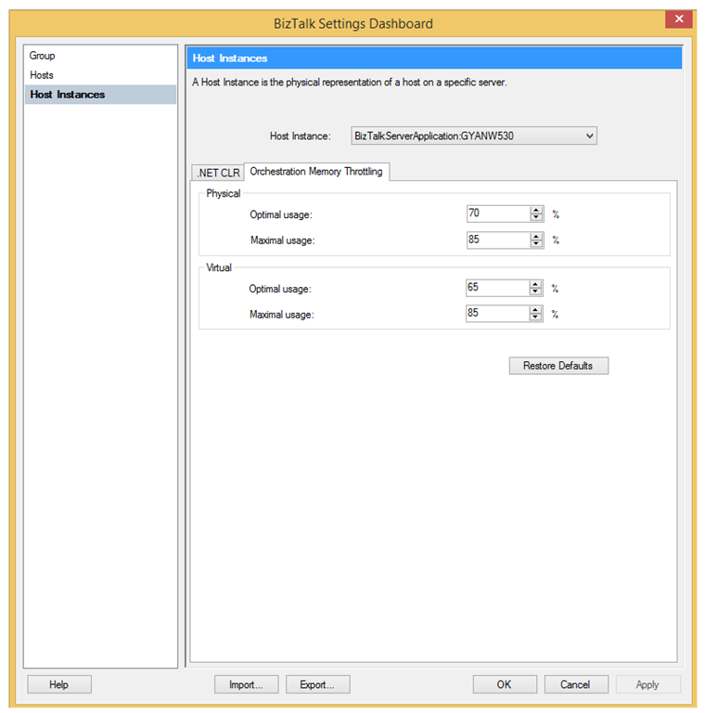Click the Virtual group label

coord(219,267)
